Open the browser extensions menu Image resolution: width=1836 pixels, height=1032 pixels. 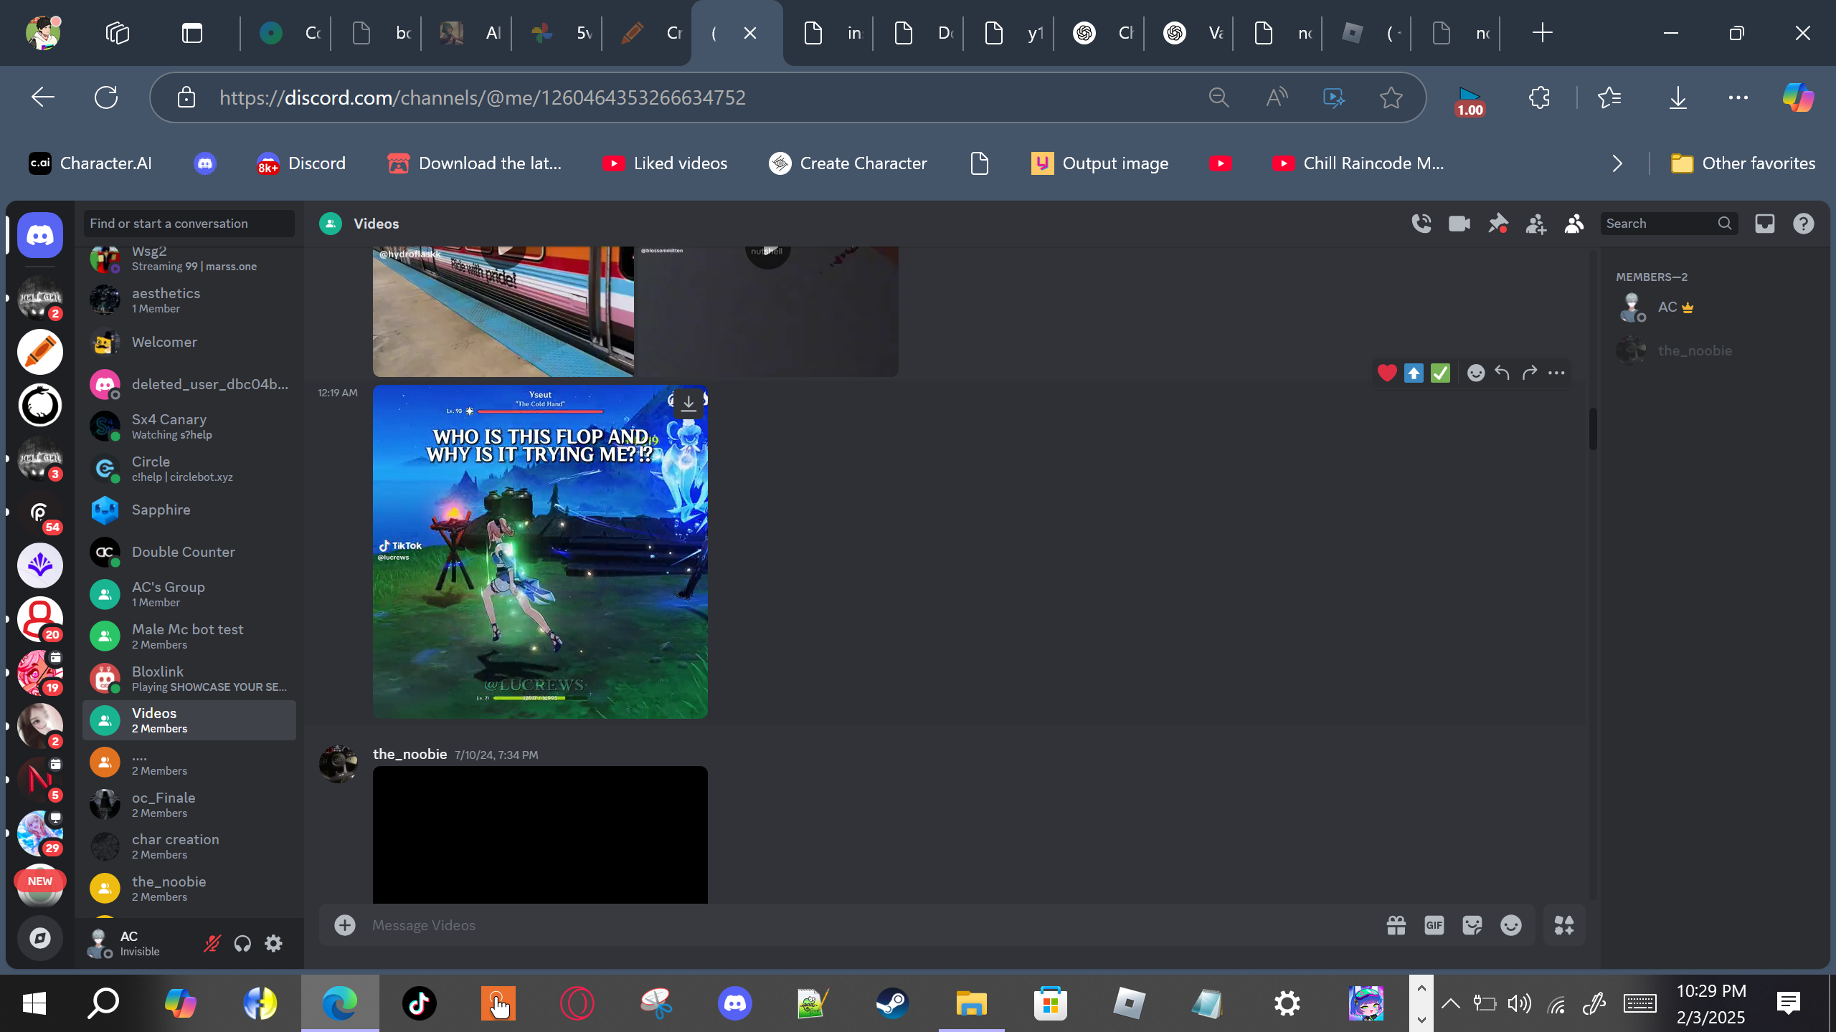click(x=1539, y=97)
